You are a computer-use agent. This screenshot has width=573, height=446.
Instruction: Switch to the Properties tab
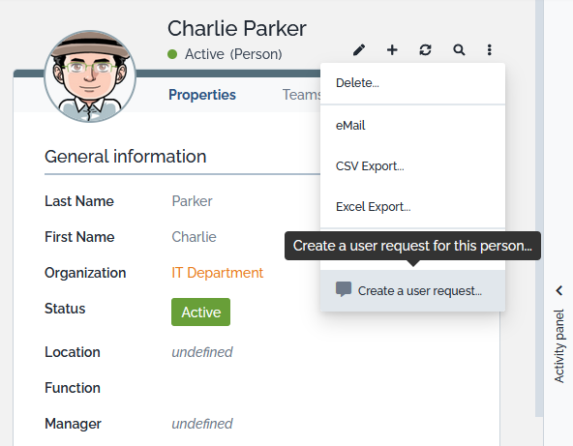tap(202, 95)
